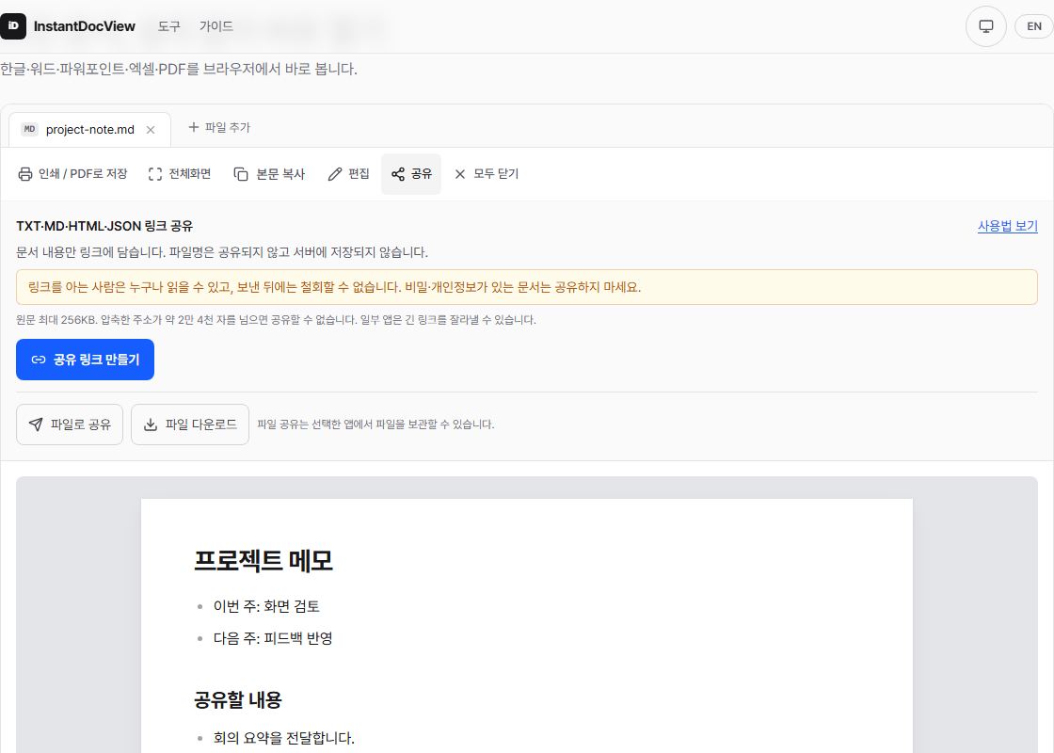The height and width of the screenshot is (753, 1054).
Task: Open edit mode via 편집 label
Action: (359, 174)
